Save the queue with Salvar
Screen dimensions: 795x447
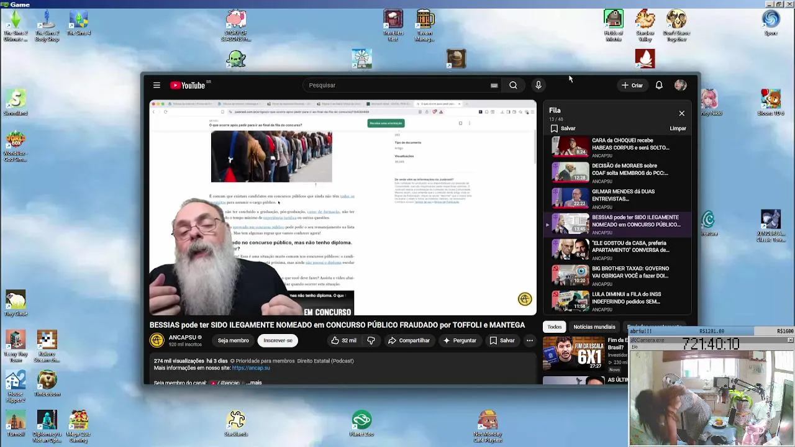[563, 129]
